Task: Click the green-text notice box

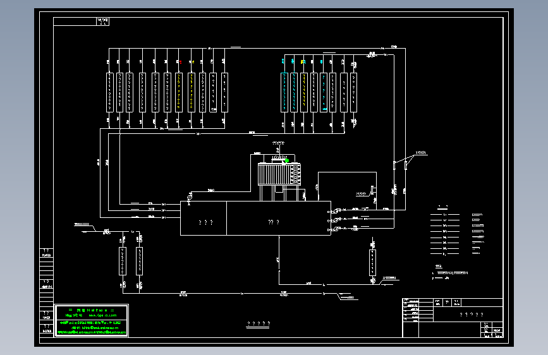Action: 92,321
